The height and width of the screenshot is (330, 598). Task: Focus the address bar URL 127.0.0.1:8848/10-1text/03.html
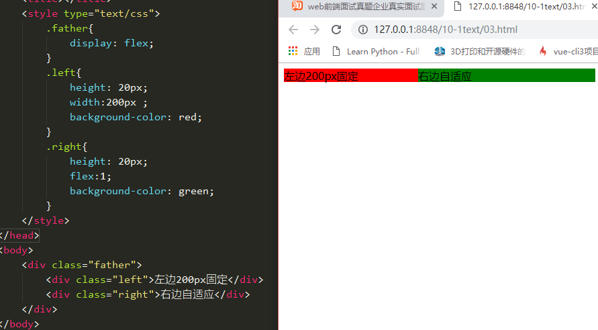click(446, 30)
